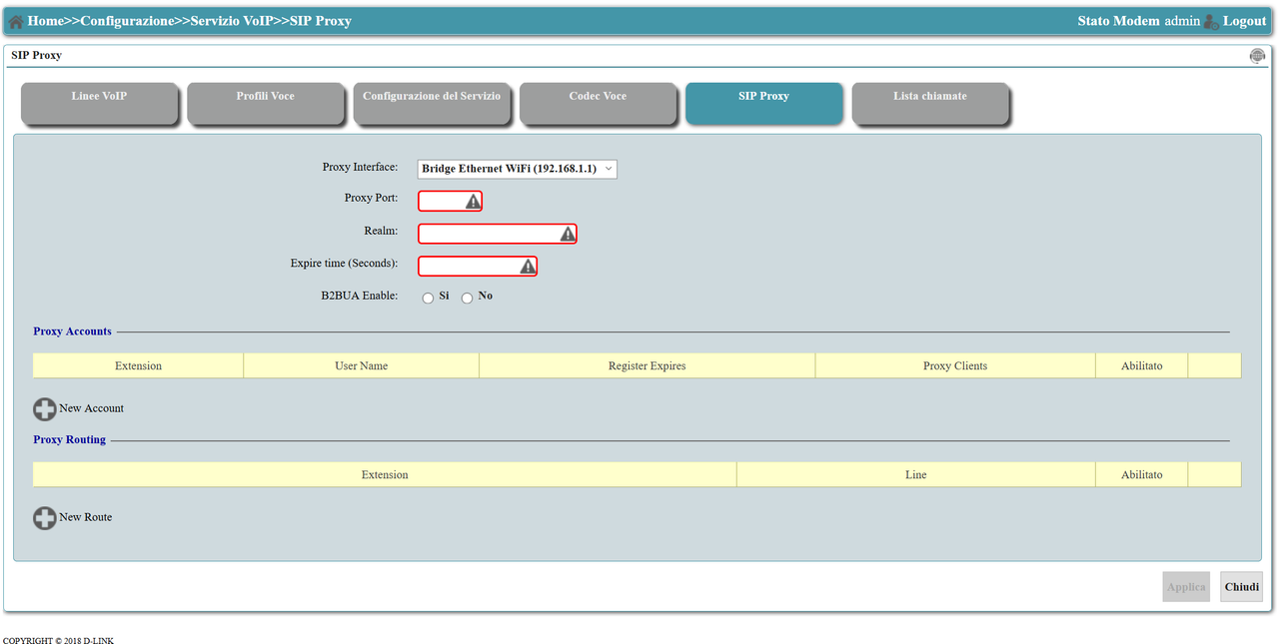Click the Home house icon in breadcrumb
This screenshot has width=1279, height=644.
coord(16,22)
